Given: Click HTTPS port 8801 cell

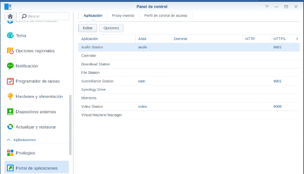Looking at the screenshot, I should click(x=277, y=47).
